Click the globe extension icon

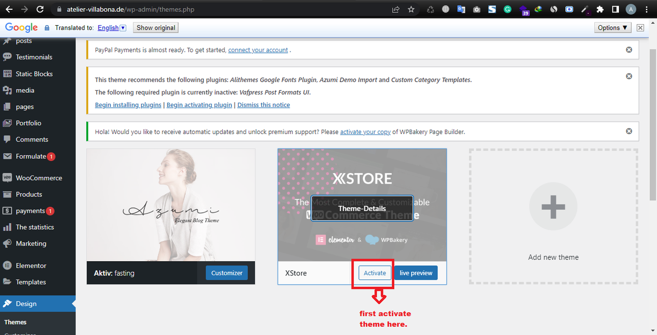pos(446,9)
